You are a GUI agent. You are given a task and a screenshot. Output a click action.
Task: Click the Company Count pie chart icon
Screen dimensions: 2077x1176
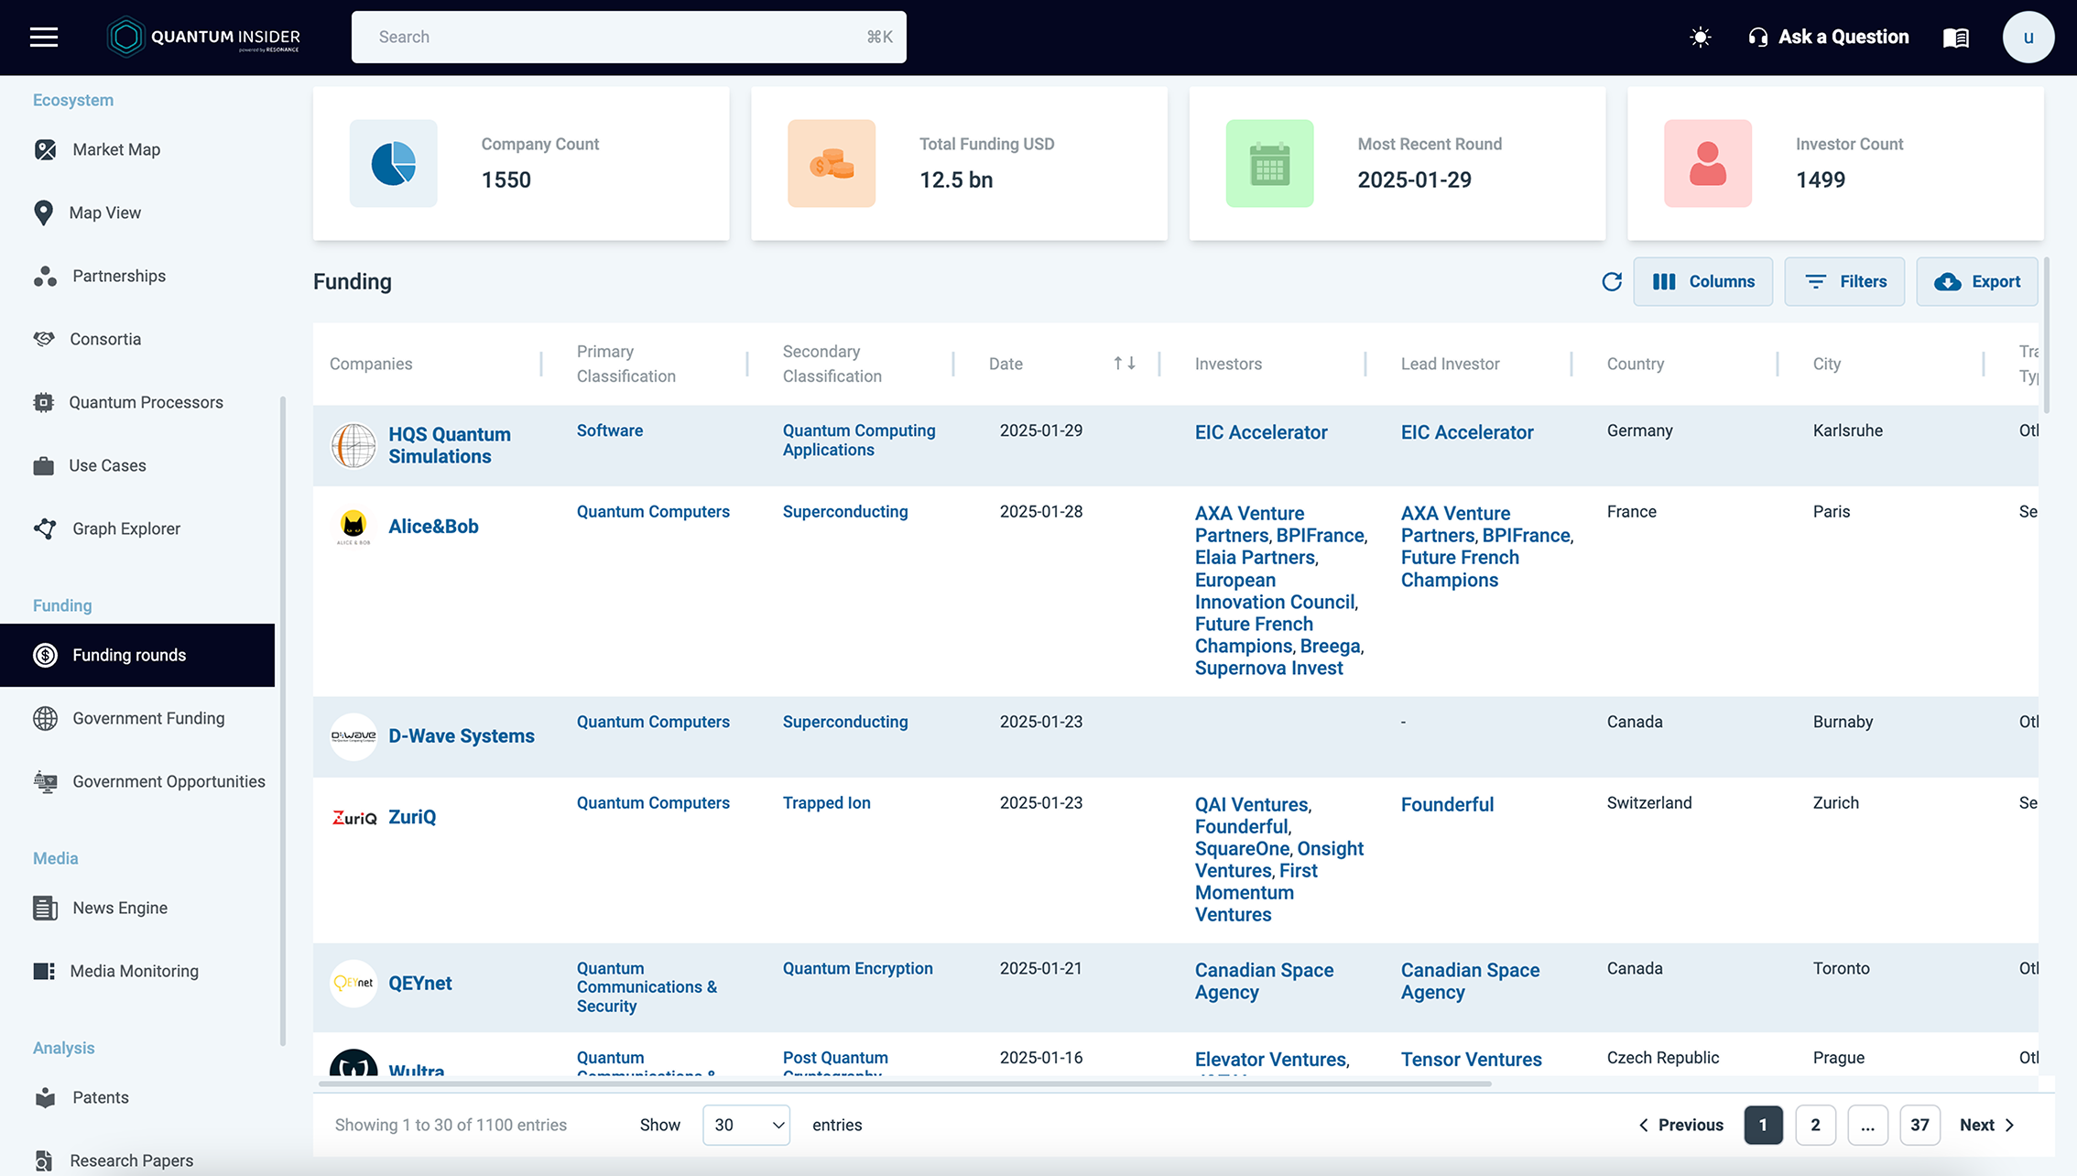tap(394, 164)
